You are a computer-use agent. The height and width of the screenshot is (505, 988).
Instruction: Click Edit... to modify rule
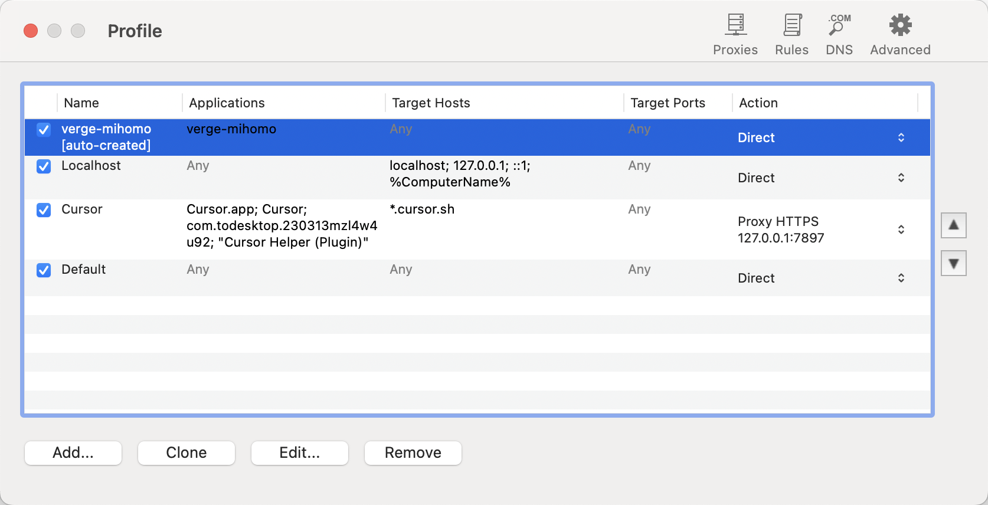pyautogui.click(x=299, y=452)
